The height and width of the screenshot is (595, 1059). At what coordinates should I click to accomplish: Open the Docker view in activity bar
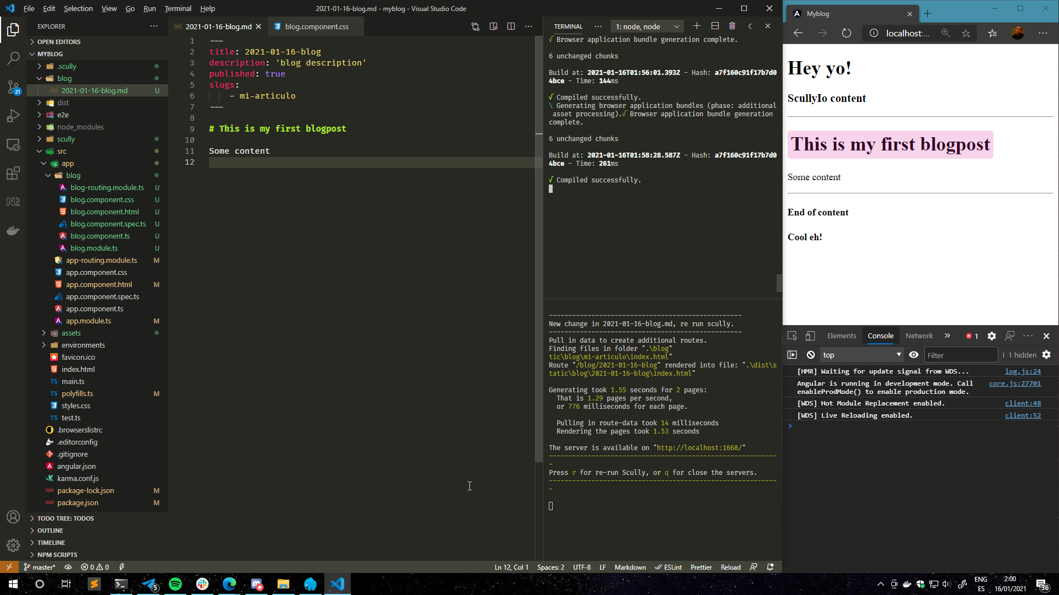pos(13,230)
